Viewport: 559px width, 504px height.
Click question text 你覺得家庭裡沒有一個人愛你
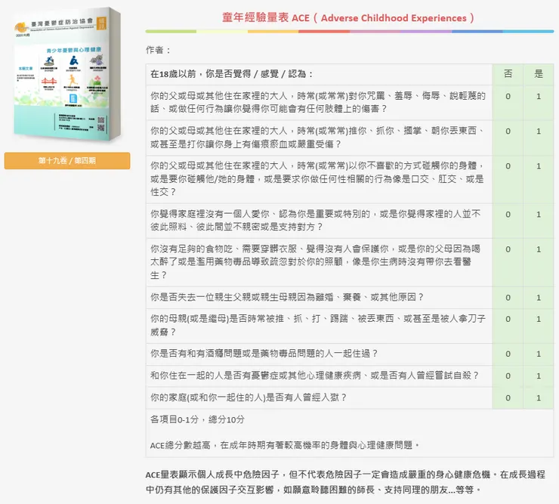(x=316, y=221)
